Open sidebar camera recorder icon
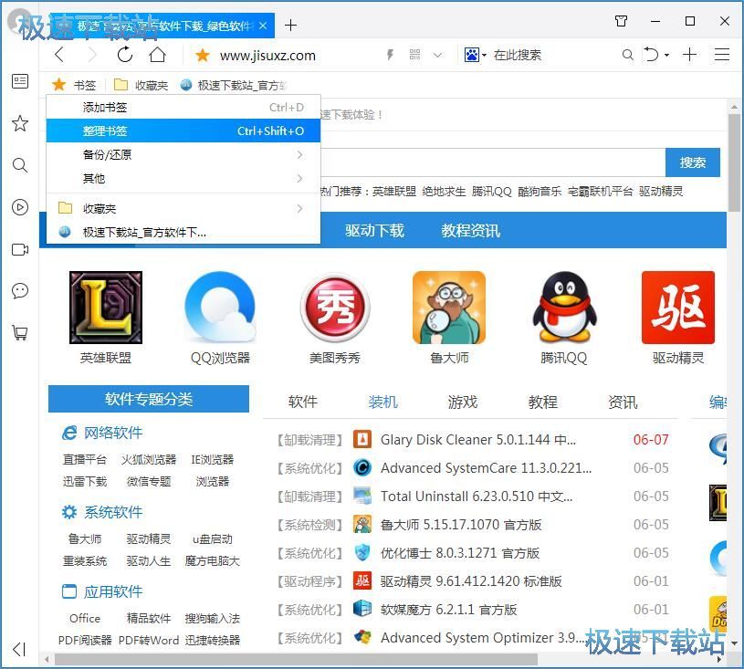This screenshot has width=744, height=669. pos(20,249)
